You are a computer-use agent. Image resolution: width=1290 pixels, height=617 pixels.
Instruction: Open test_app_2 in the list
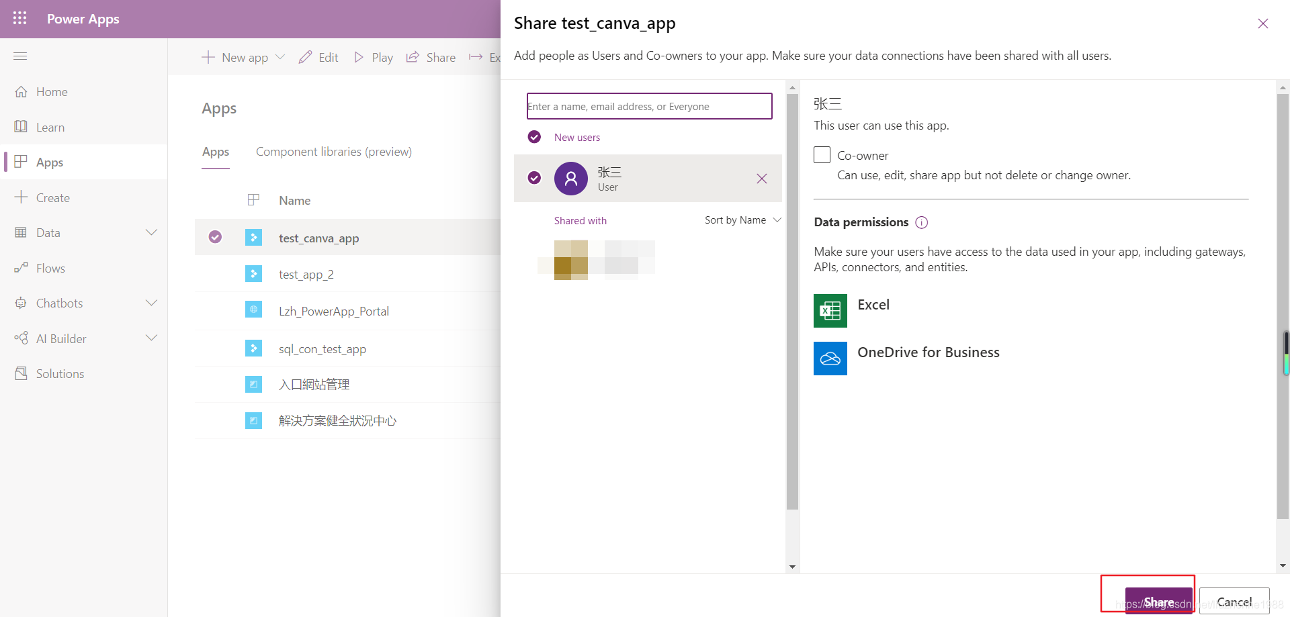pos(306,274)
